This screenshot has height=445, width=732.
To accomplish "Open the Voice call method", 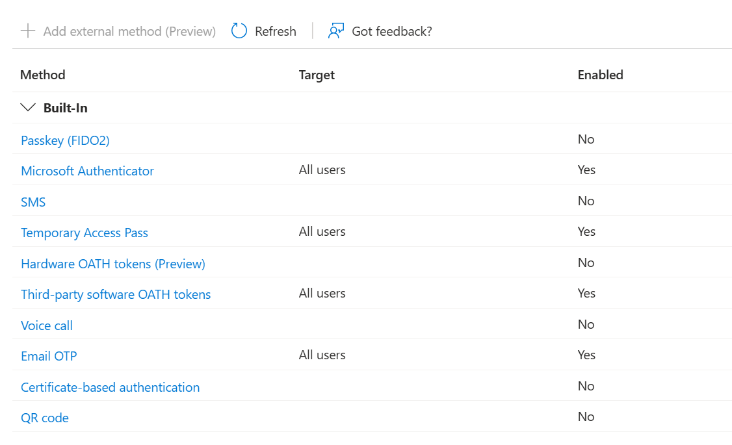I will (x=46, y=324).
